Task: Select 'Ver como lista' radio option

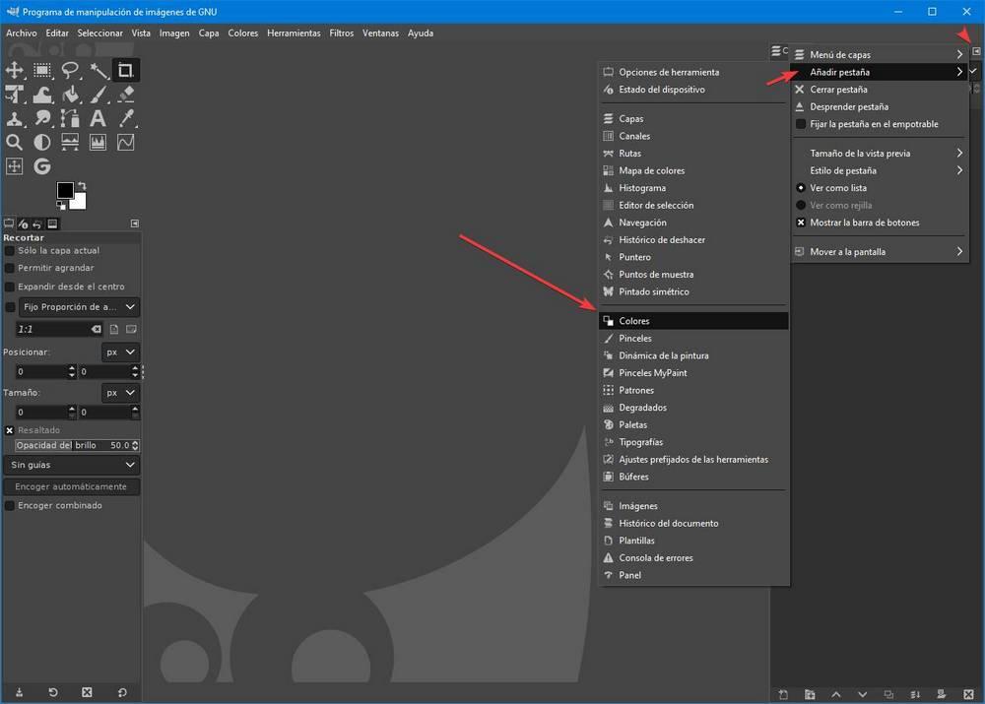Action: tap(800, 188)
